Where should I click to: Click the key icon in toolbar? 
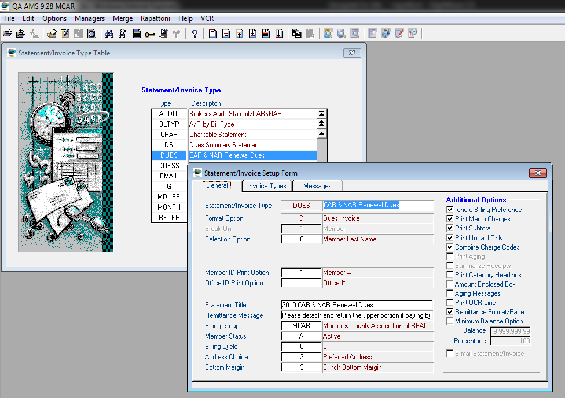click(x=150, y=34)
